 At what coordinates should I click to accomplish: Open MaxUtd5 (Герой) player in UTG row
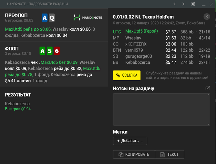(x=141, y=31)
